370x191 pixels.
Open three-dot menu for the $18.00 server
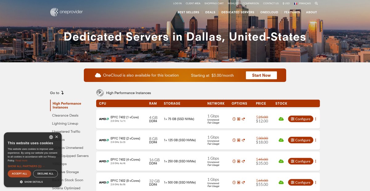pos(315,140)
